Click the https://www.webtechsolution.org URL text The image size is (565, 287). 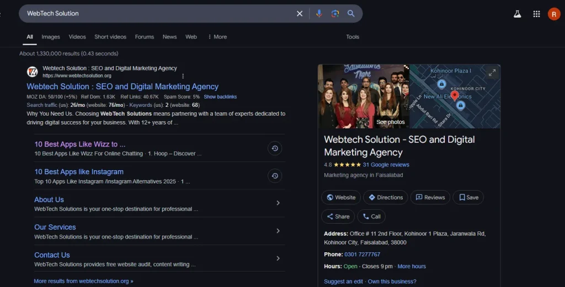(x=77, y=76)
